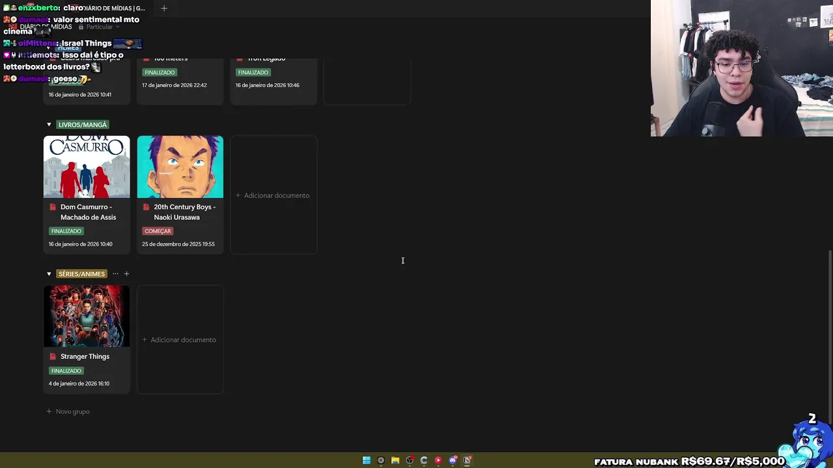The image size is (833, 468).
Task: Select the SÉRIES/ANIMES group tag
Action: pyautogui.click(x=81, y=274)
